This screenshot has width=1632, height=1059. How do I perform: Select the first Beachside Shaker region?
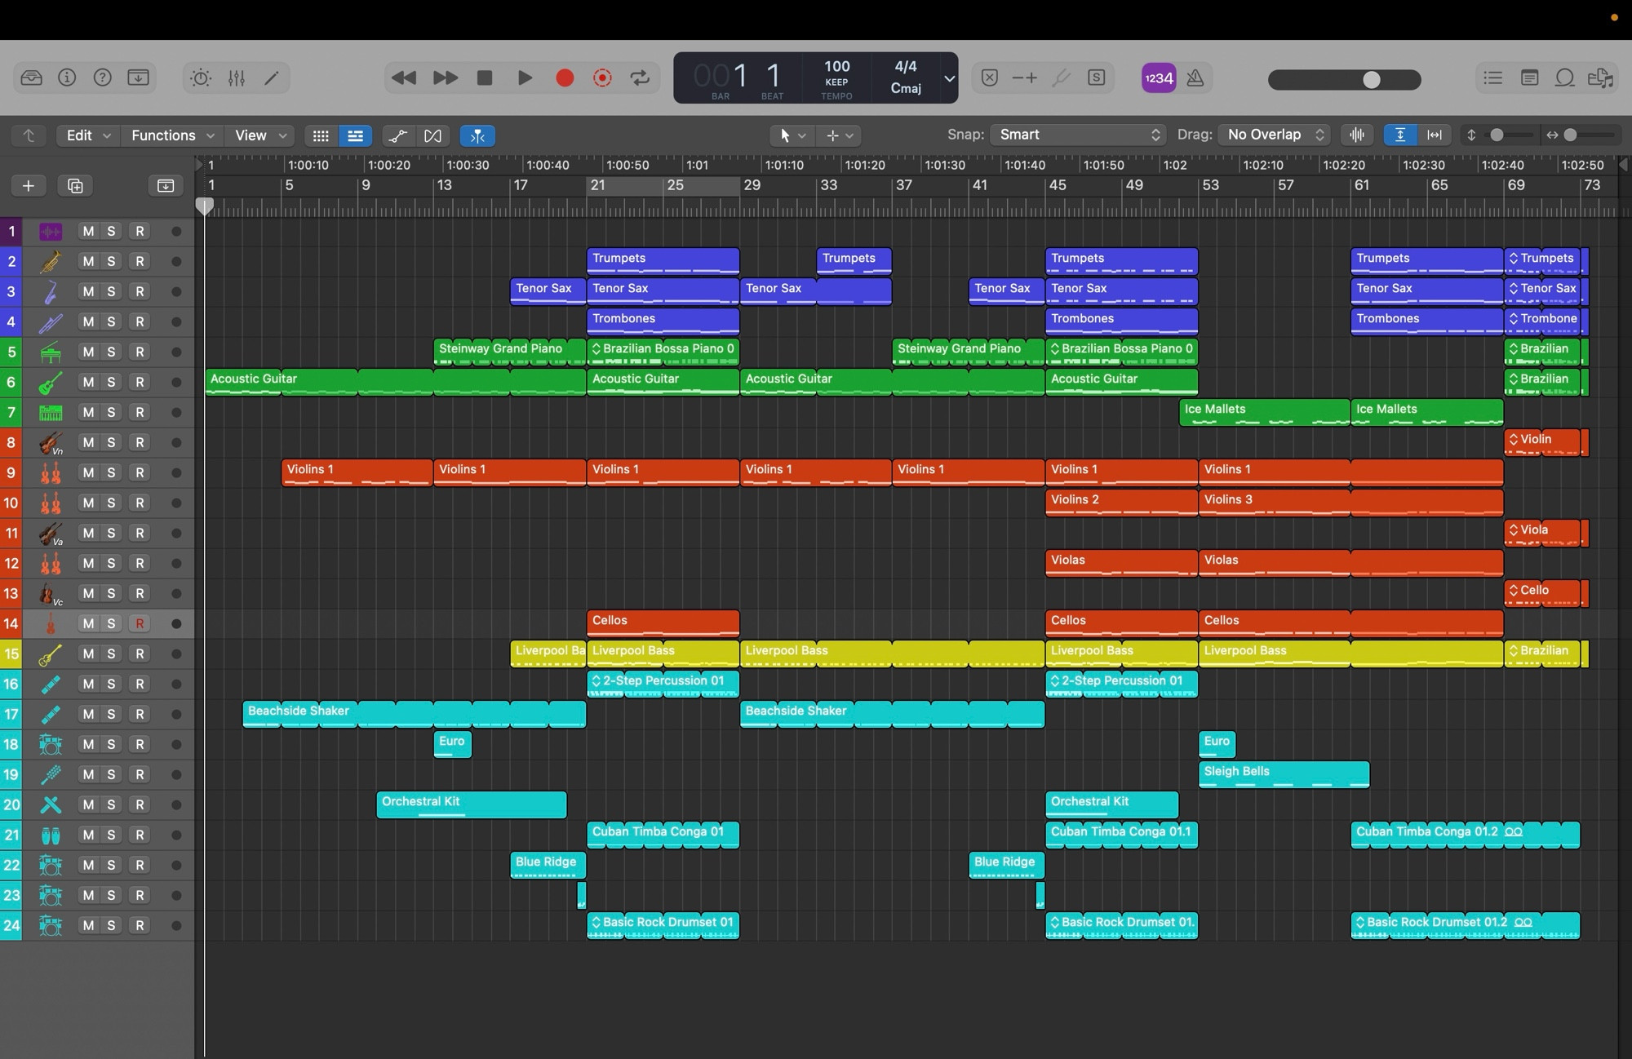[414, 714]
